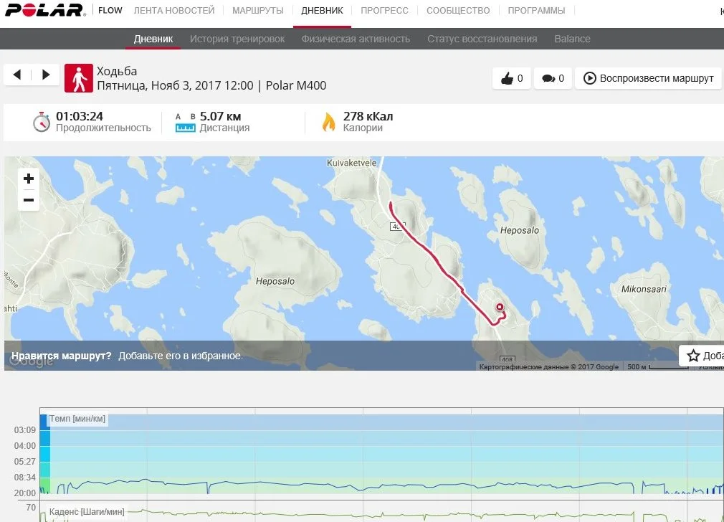Switch to Статус восстановления tab
Screen dimensions: 724x522
tap(482, 39)
